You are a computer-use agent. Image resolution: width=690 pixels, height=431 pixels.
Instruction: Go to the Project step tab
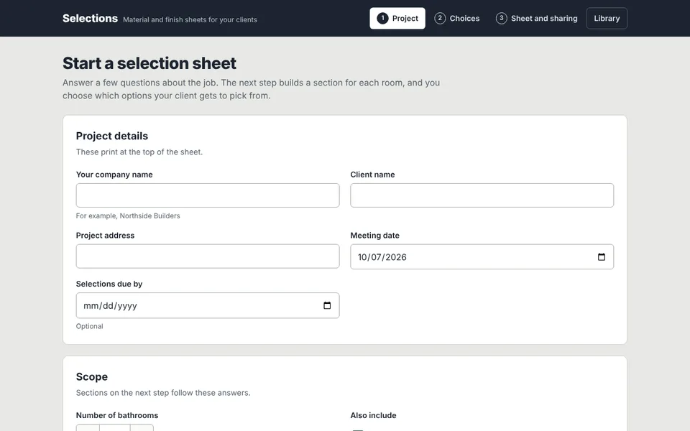(x=397, y=19)
